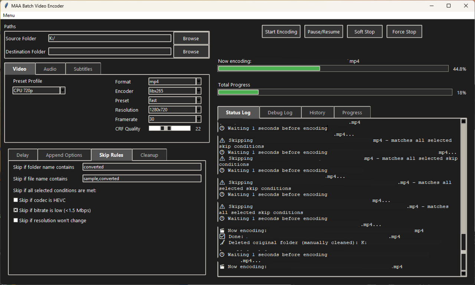Image resolution: width=475 pixels, height=285 pixels.
Task: Click Force Stop button
Action: click(x=404, y=32)
